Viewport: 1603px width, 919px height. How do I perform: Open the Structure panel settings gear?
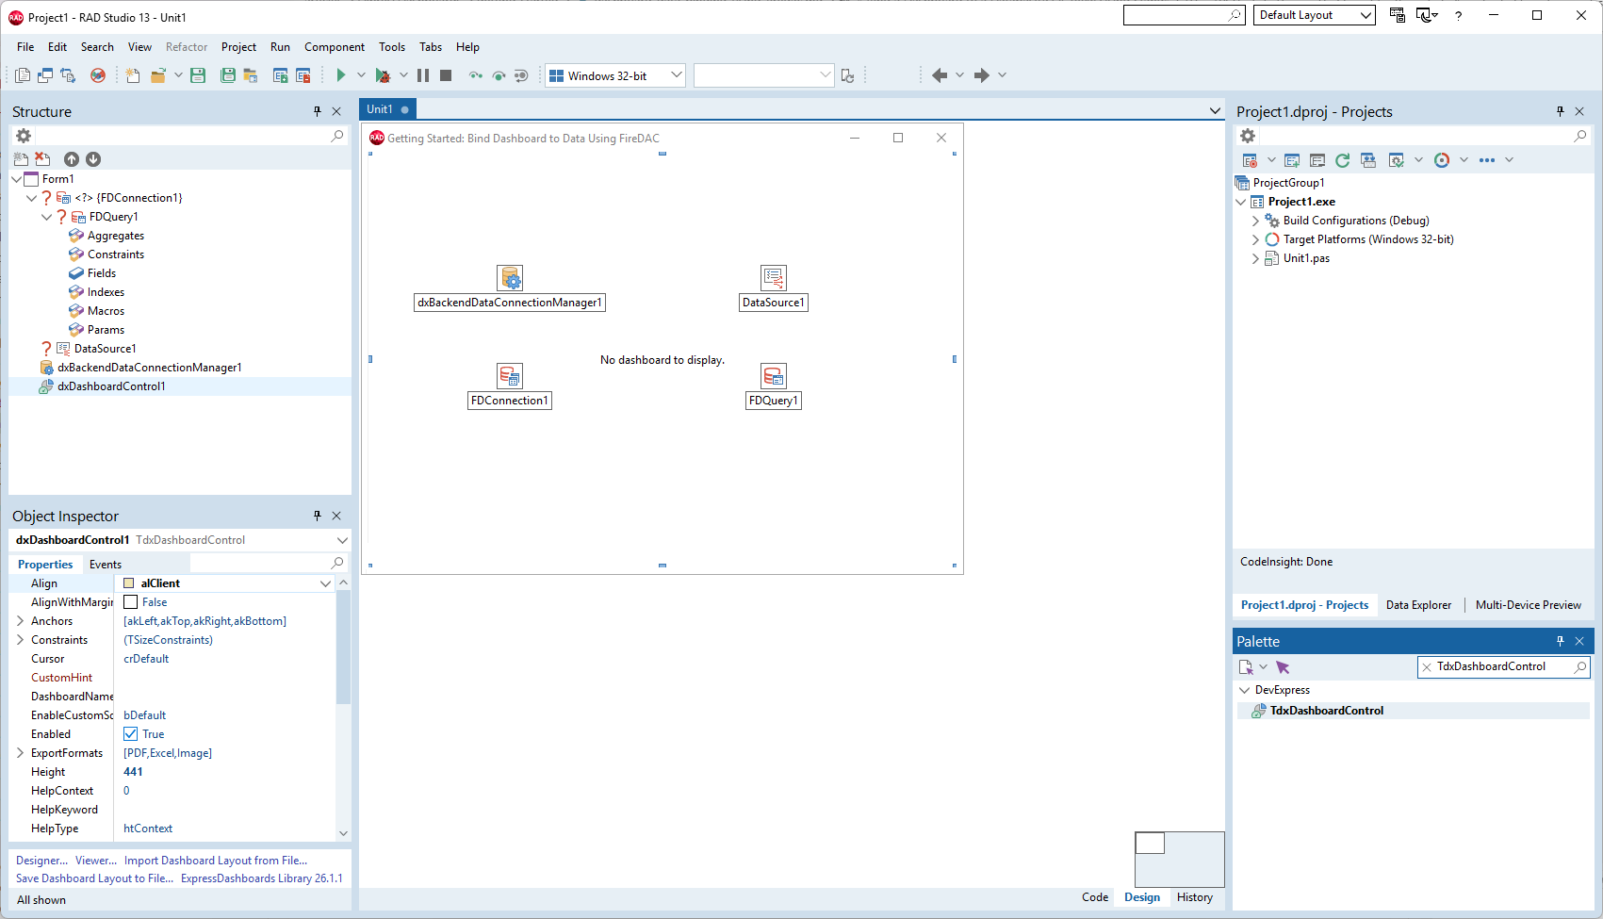pos(23,136)
